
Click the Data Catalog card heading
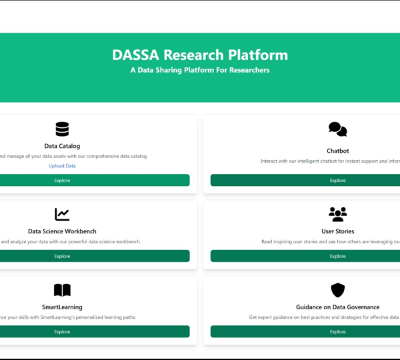pos(62,146)
